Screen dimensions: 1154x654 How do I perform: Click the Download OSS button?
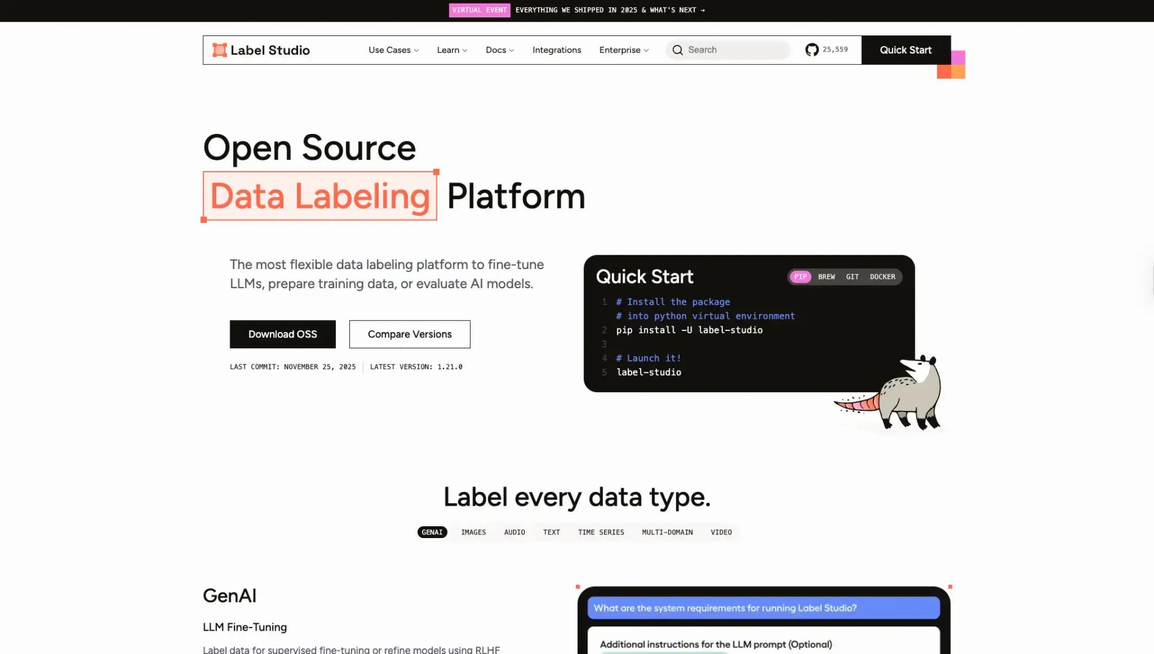tap(282, 334)
